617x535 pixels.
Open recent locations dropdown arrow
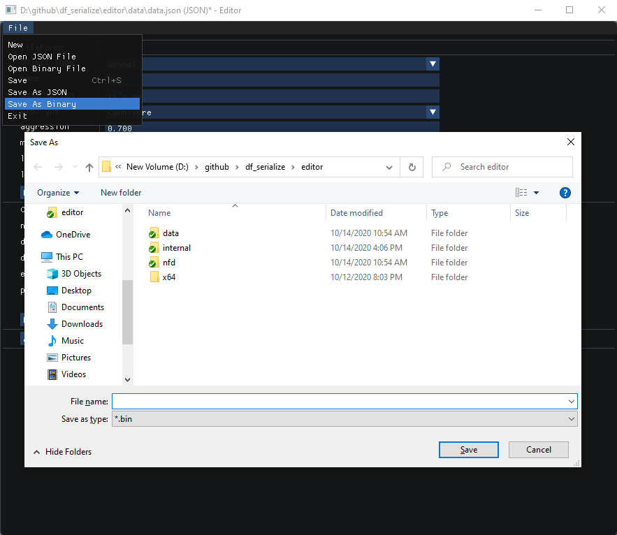click(75, 167)
